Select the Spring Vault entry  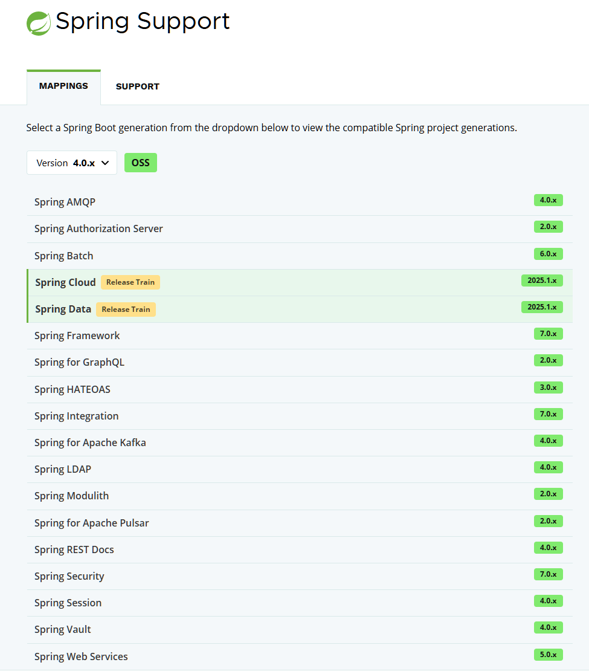(300, 629)
